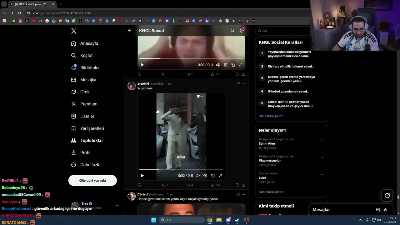The height and width of the screenshot is (225, 400).
Task: Bookmark the top video post
Action: [237, 74]
